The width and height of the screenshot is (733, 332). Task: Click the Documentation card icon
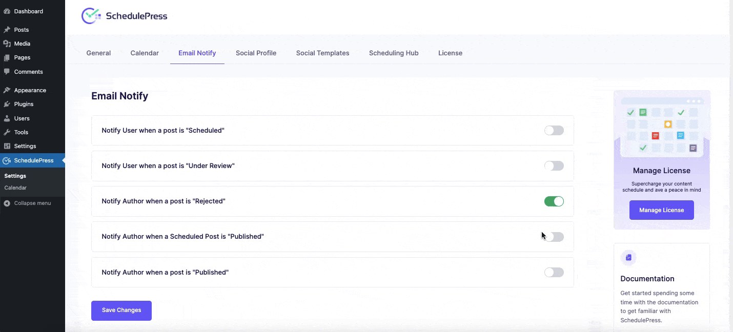tap(628, 258)
